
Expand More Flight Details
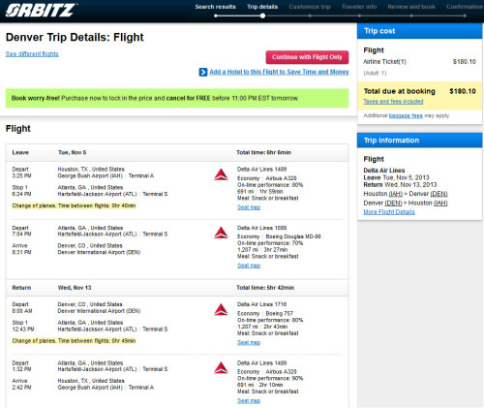coord(389,212)
